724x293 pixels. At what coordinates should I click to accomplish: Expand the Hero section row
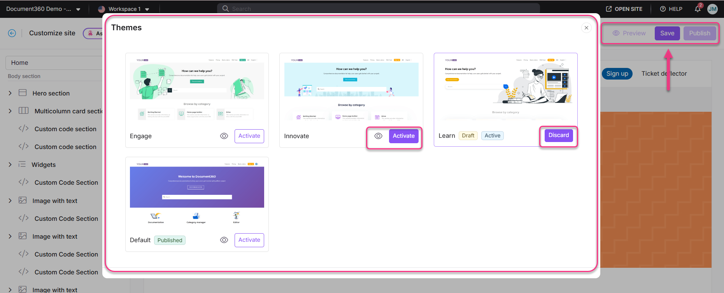point(10,93)
